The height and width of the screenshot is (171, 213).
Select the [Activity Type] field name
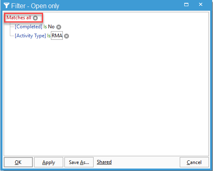tap(30, 36)
